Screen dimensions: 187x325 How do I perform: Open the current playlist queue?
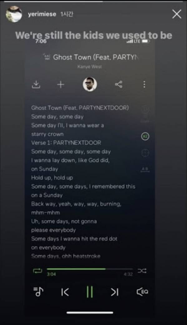38,292
